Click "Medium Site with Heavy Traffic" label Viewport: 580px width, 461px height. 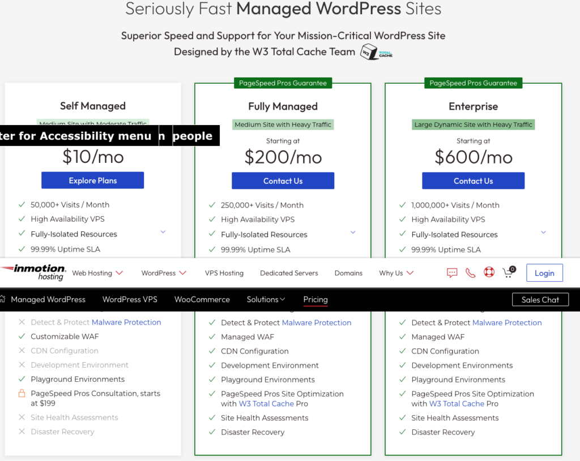click(283, 124)
